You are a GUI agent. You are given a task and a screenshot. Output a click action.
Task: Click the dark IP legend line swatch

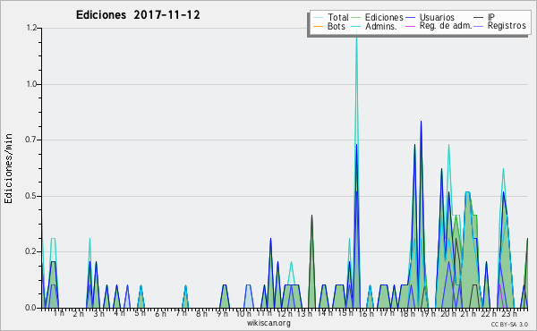click(479, 18)
